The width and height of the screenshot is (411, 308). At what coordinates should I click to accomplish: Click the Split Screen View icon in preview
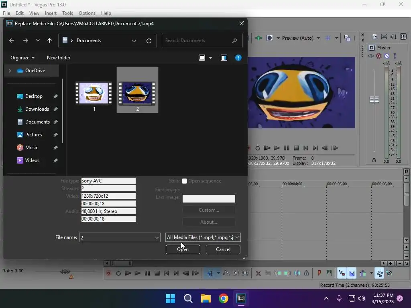pos(270,38)
